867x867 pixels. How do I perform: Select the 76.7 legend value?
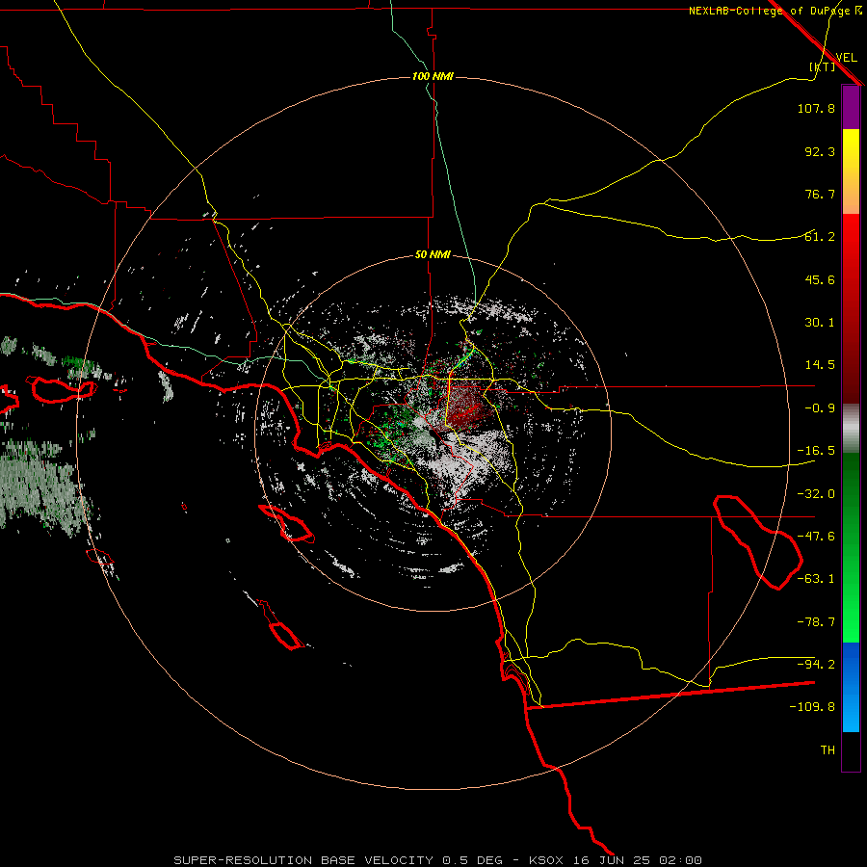(x=820, y=194)
